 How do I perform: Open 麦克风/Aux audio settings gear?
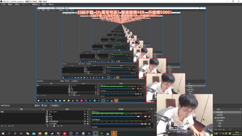tap(149, 116)
